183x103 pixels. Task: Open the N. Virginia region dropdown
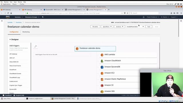(165, 17)
